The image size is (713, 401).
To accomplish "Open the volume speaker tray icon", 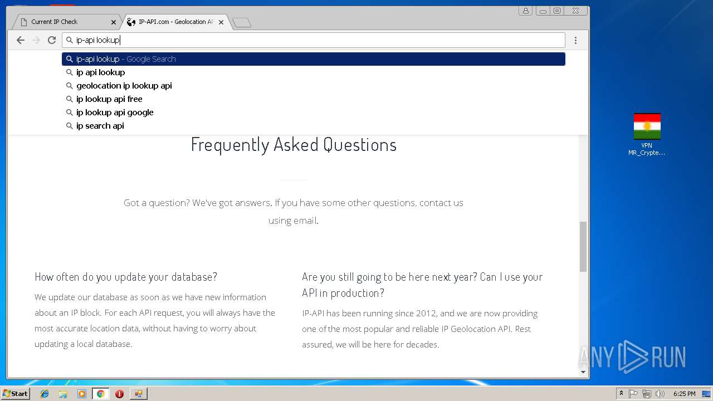I will tap(660, 394).
